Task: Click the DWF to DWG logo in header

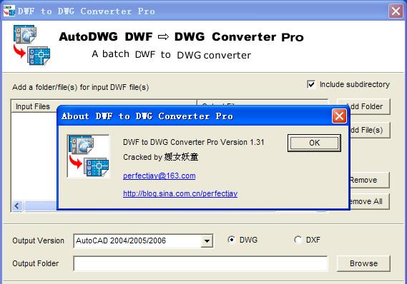Action: pos(31,45)
